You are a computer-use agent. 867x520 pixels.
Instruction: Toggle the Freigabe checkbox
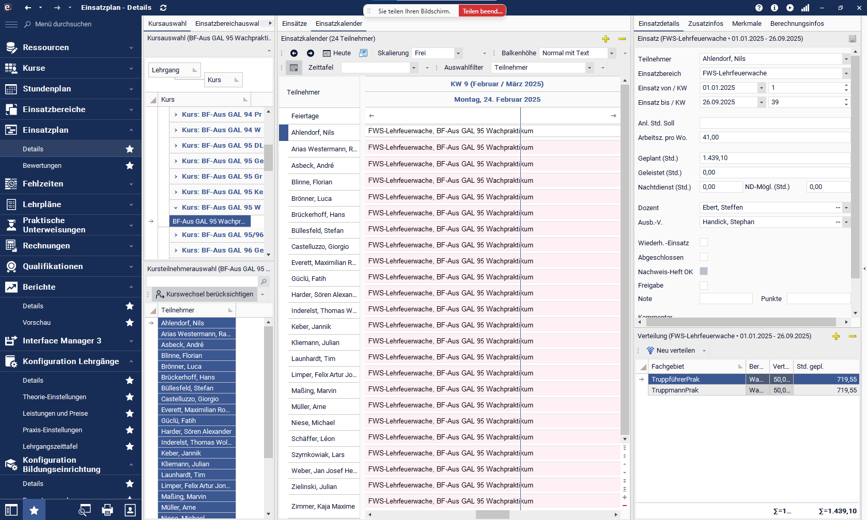703,286
